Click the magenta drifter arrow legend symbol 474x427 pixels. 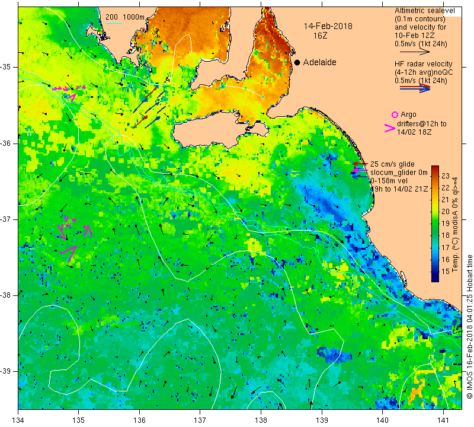(x=389, y=128)
